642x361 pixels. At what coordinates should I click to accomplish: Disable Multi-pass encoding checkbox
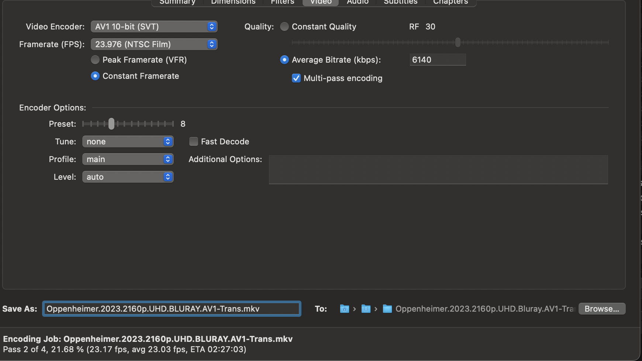[296, 78]
